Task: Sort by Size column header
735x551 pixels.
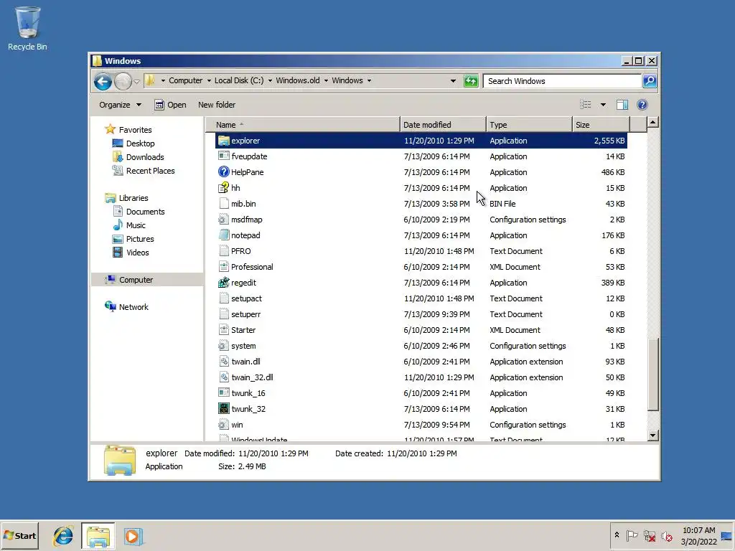Action: coord(601,125)
